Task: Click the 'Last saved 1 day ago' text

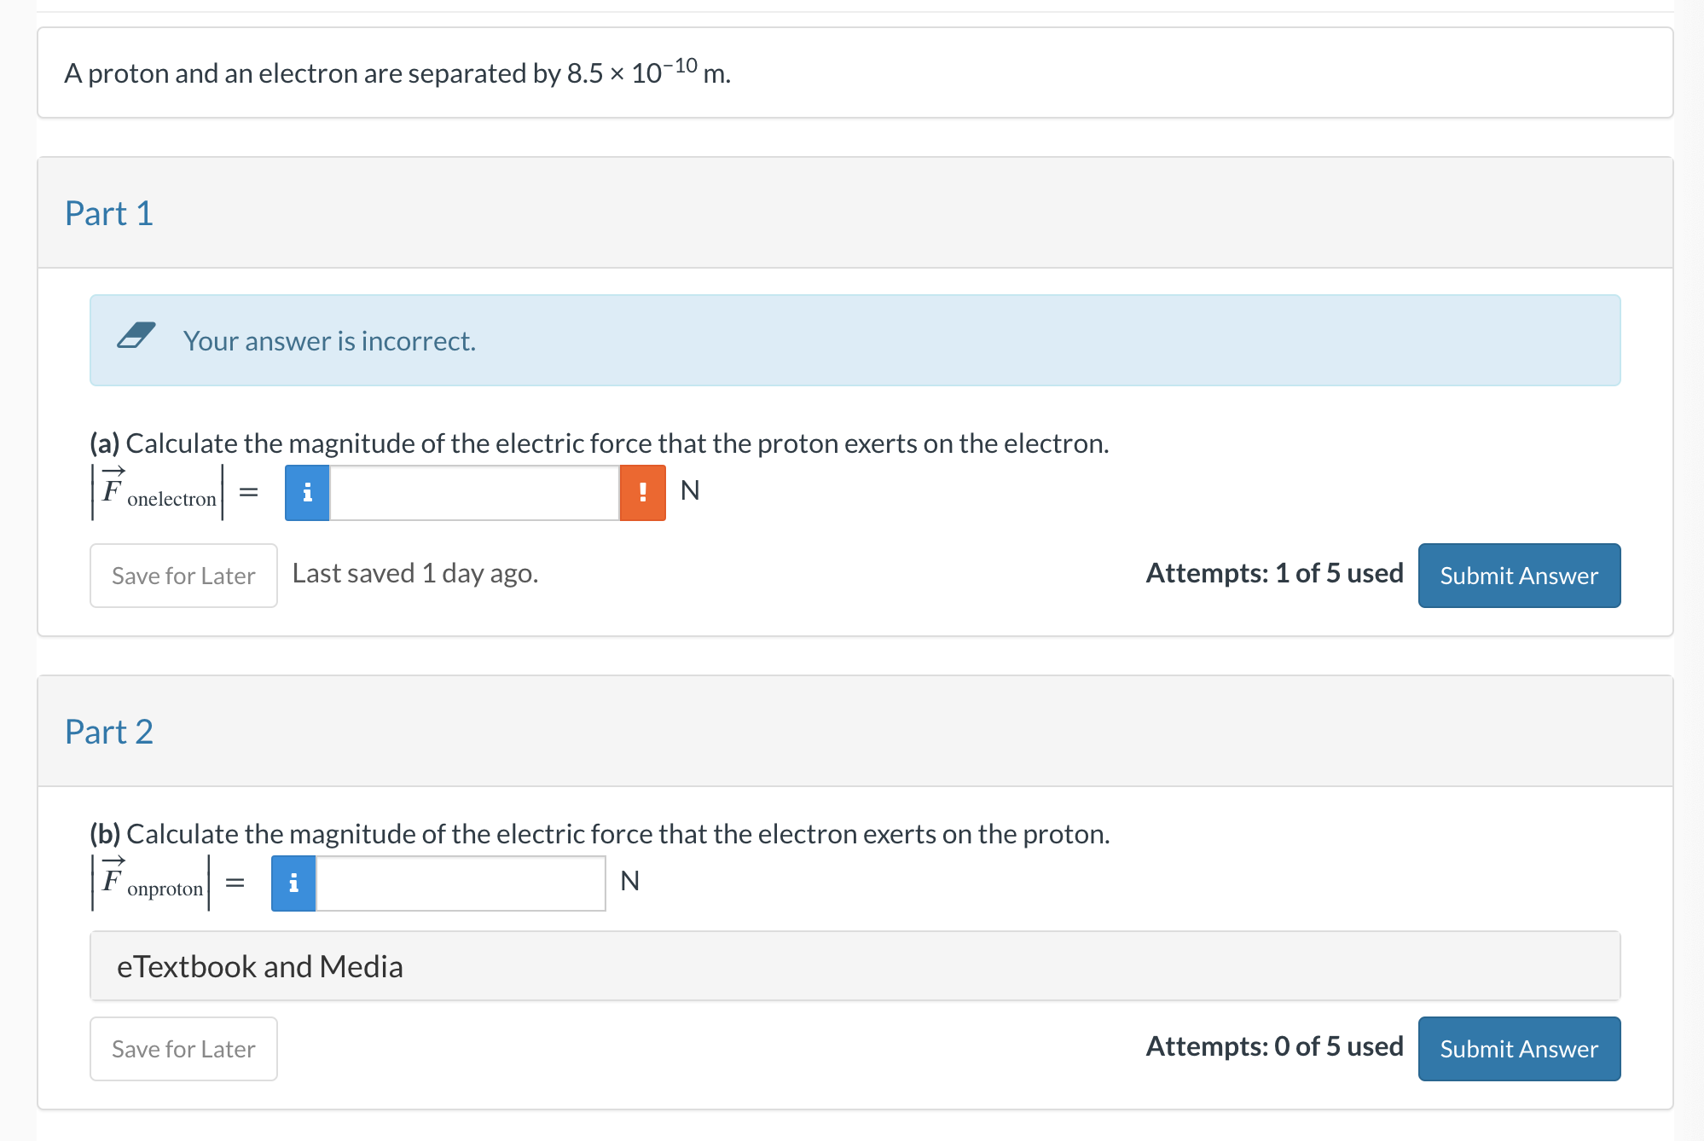Action: [415, 573]
